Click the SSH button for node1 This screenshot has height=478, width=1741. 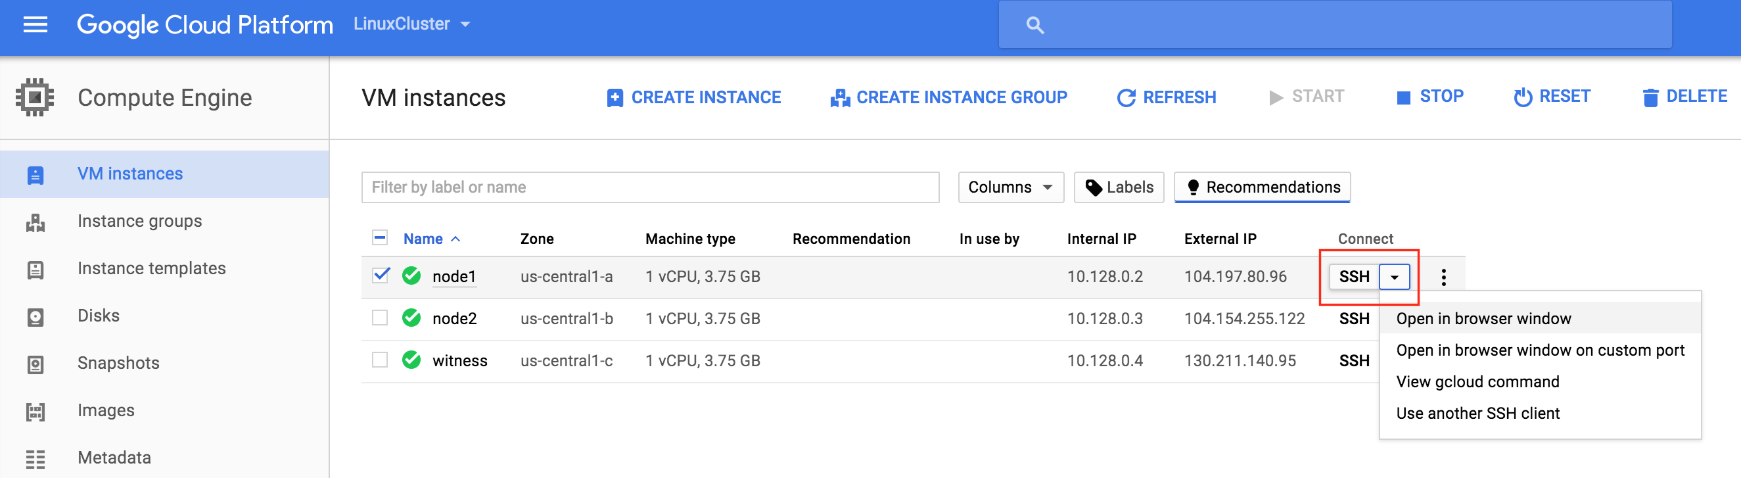tap(1354, 277)
